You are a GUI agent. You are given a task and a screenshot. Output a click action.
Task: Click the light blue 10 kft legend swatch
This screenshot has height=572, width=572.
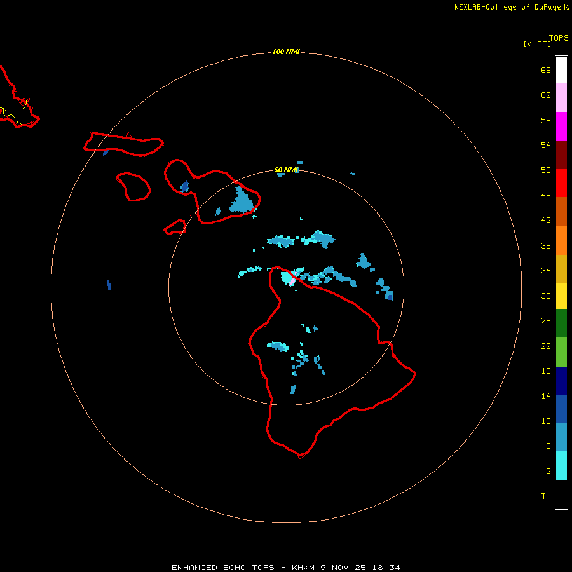(561, 437)
